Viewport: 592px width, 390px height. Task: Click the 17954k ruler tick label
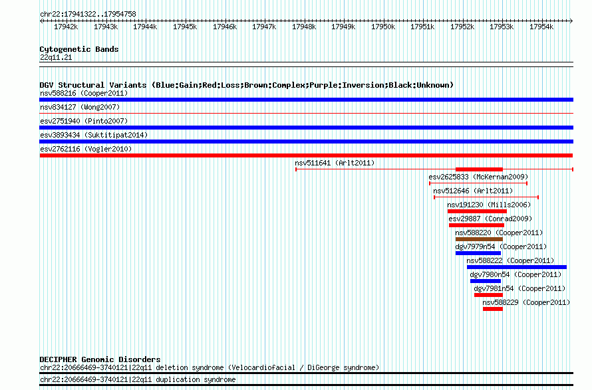(x=542, y=27)
